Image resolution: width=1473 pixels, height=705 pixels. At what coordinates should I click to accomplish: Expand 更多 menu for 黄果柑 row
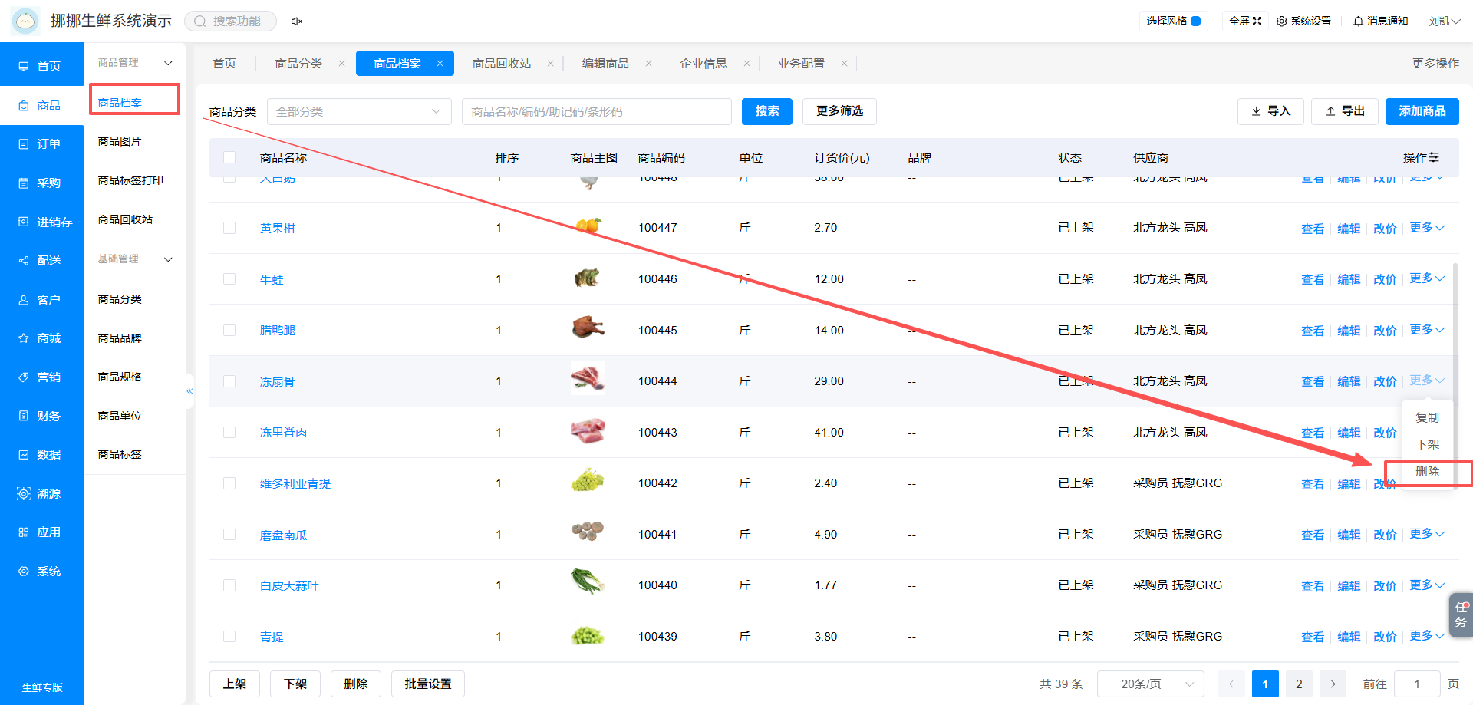click(1427, 228)
